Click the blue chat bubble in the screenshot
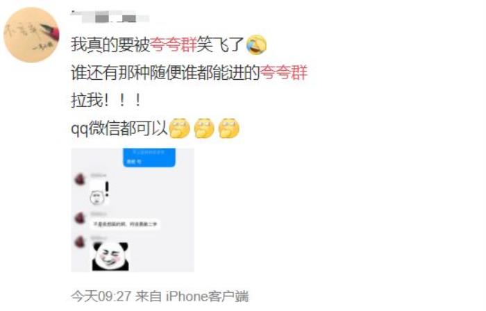Viewport: 486px width, 311px height. 149,158
